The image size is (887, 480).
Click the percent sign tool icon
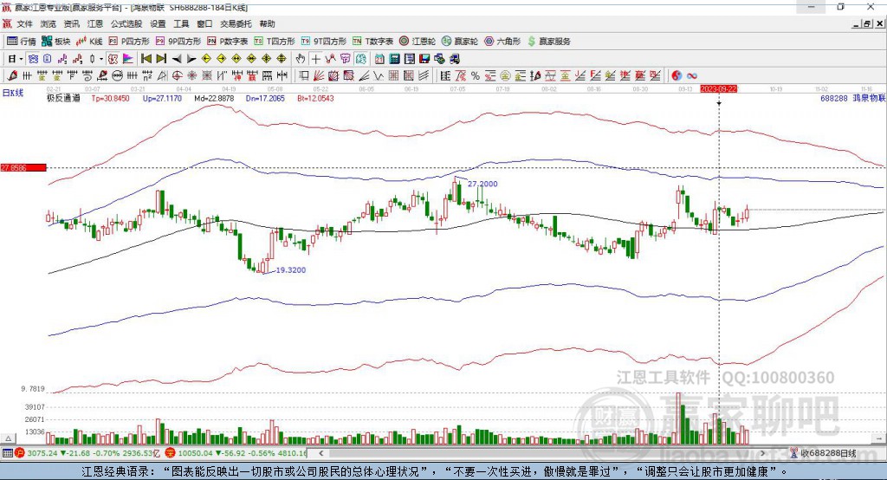click(x=476, y=76)
